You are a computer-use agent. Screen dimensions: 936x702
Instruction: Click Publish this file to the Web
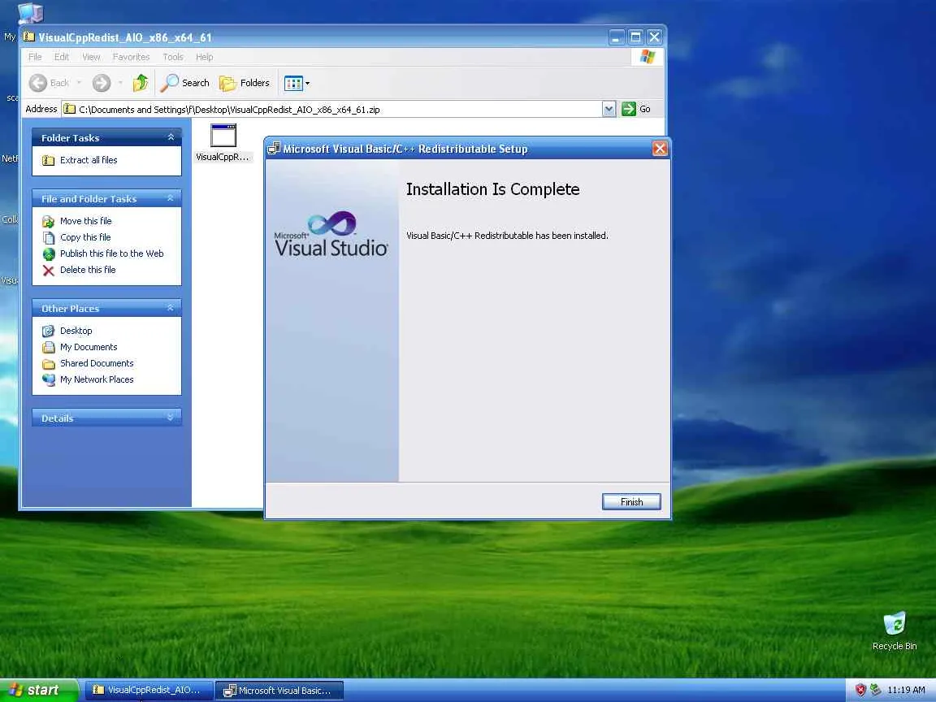tap(111, 253)
